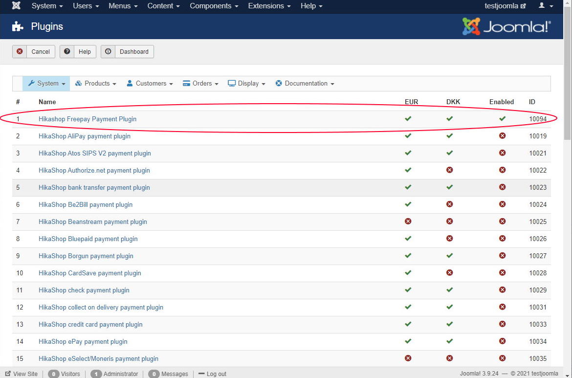Toggle DKK status for HikaShop Be2Bill plugin

(449, 204)
